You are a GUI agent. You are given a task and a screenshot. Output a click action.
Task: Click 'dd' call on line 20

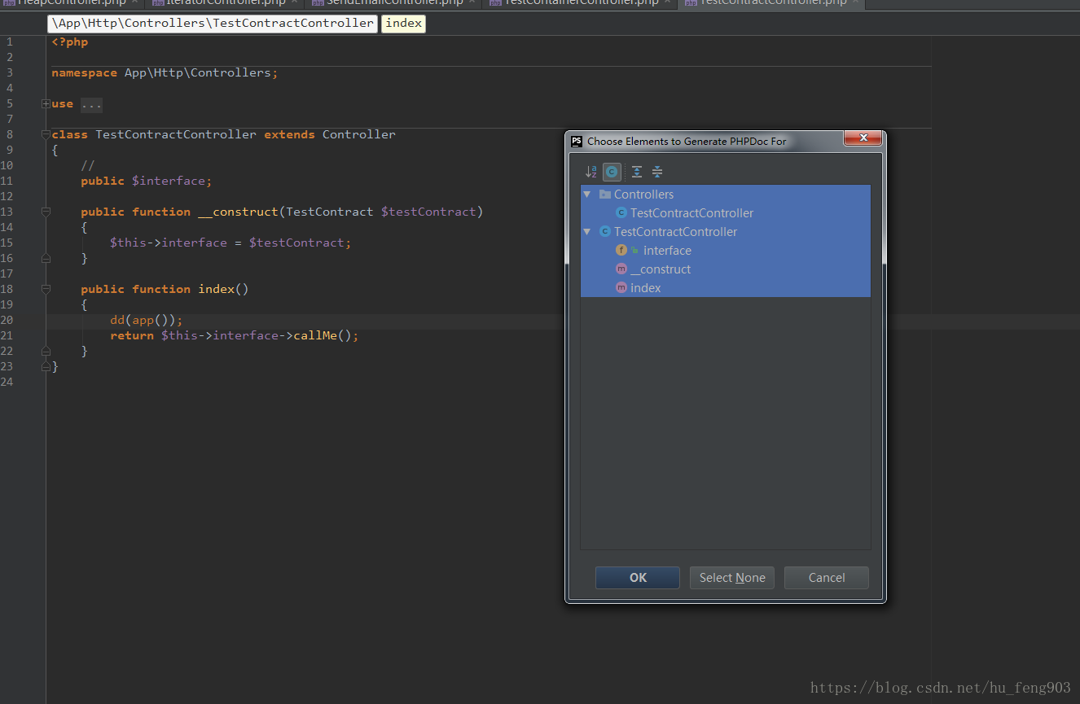tap(117, 320)
